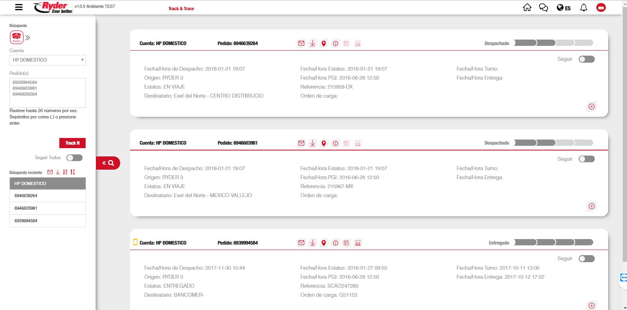Toggle Seguir for order 6946603981

tap(587, 159)
